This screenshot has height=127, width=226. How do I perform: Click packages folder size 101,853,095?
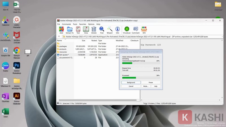(81, 46)
